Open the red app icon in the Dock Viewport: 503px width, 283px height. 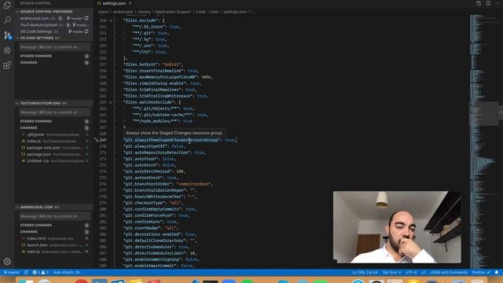tap(81, 281)
